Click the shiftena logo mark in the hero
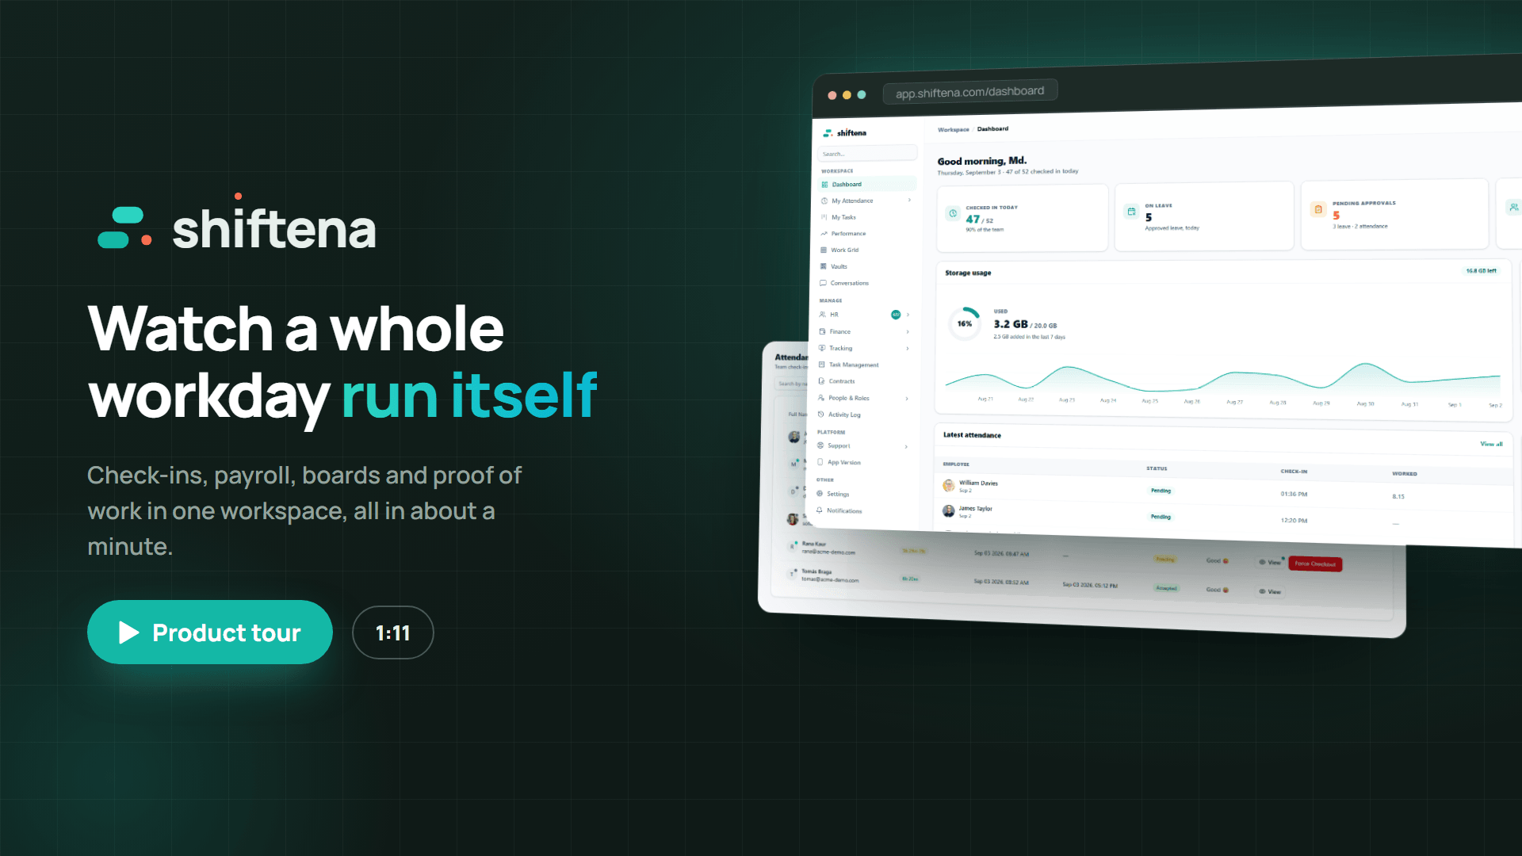This screenshot has height=856, width=1522. [x=124, y=227]
